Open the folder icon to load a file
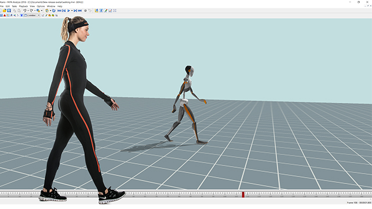The width and height of the screenshot is (372, 209). tap(5, 10)
